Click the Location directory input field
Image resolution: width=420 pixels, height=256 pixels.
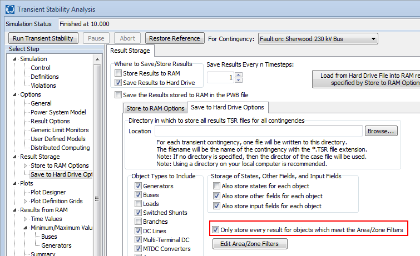pyautogui.click(x=259, y=131)
